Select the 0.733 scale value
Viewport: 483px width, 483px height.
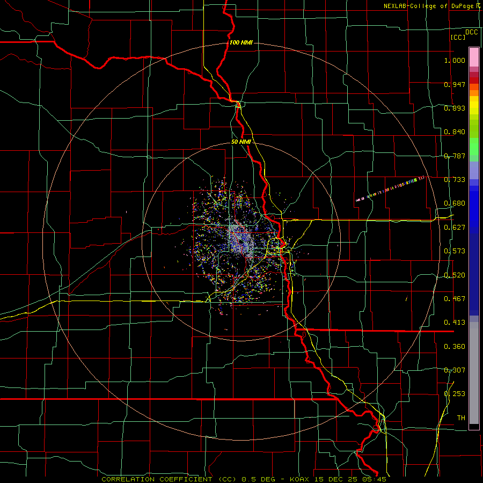tap(455, 180)
